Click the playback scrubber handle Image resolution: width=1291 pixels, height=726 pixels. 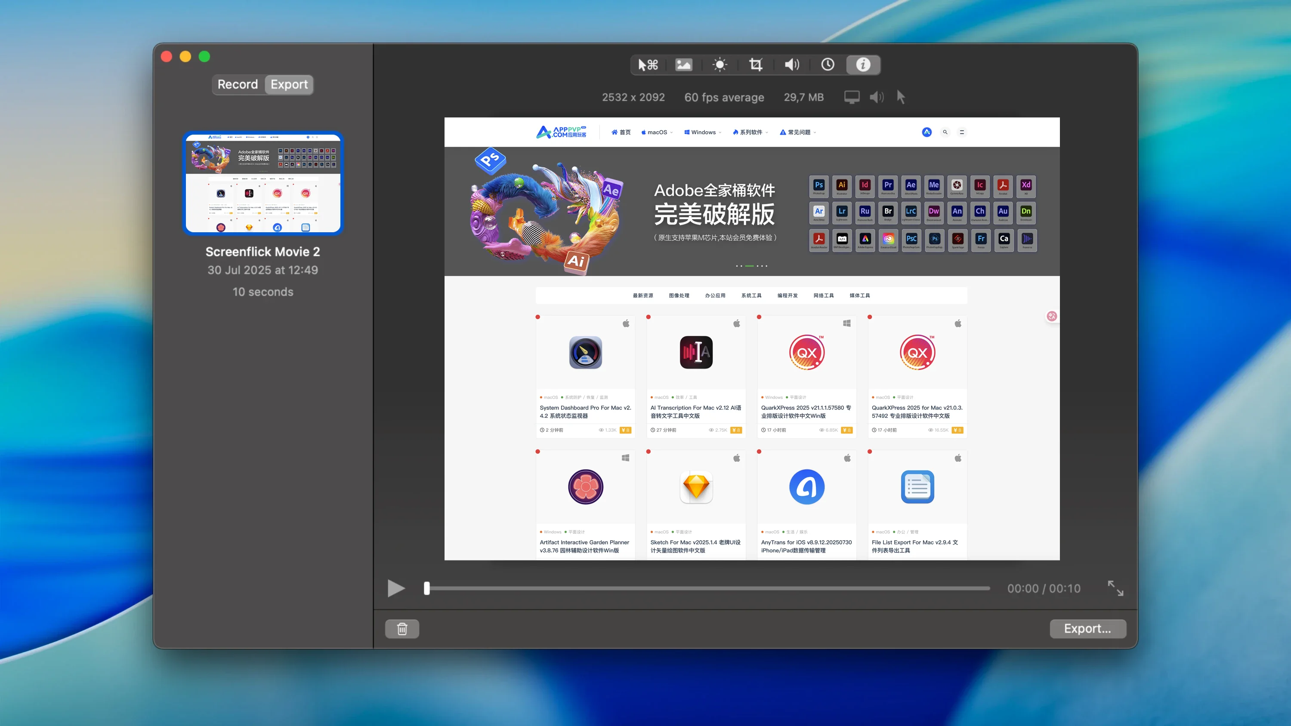[x=427, y=588]
